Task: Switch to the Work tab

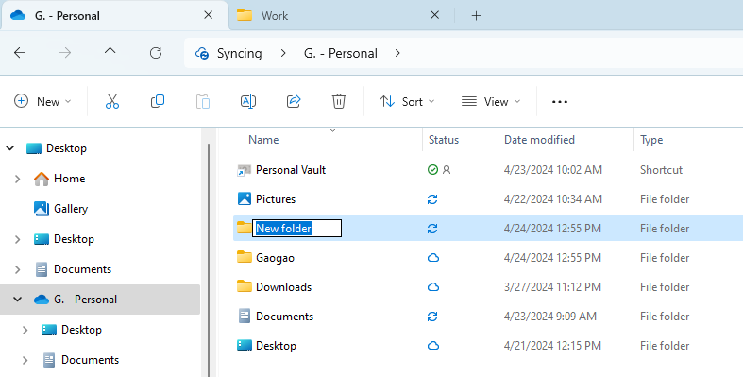Action: (x=341, y=16)
